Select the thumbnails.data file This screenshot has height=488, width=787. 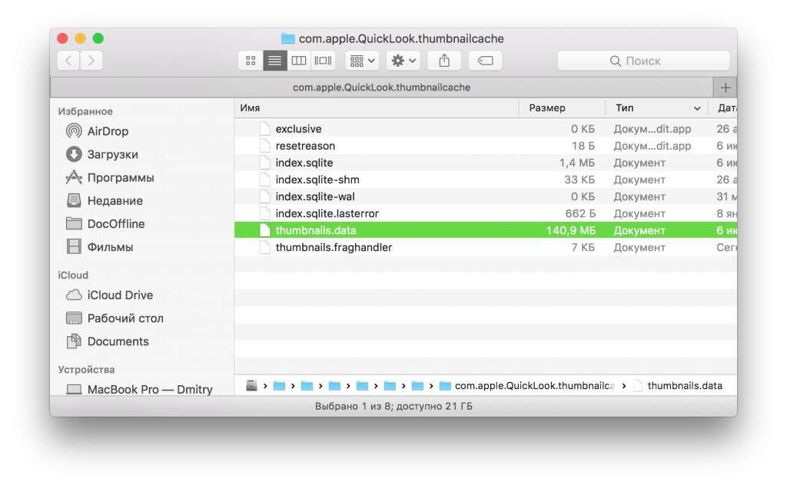(x=486, y=230)
